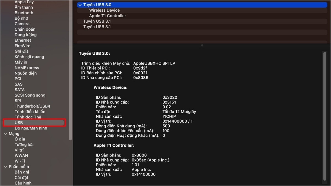331x186 pixels.
Task: Select NVMExpress in the hardware list
Action: (x=27, y=68)
